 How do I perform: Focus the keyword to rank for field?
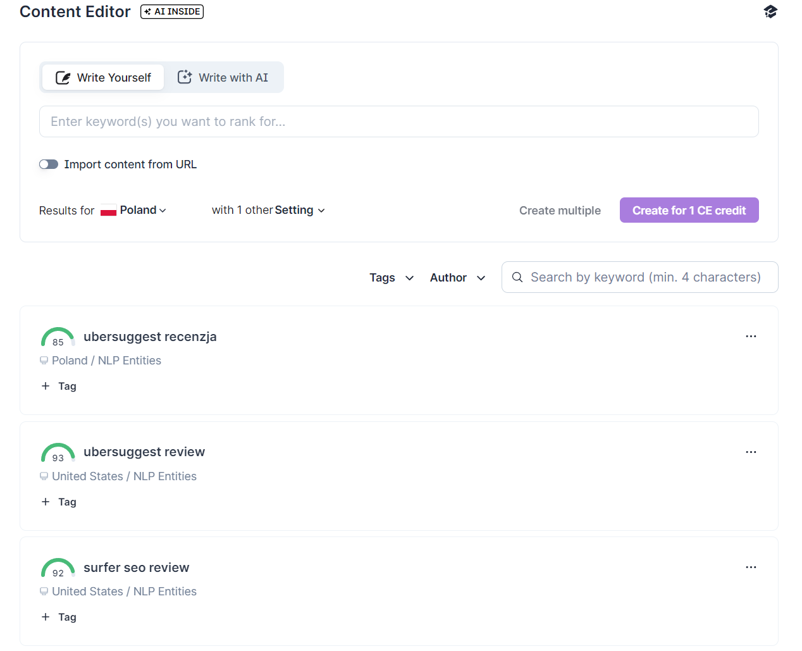(x=399, y=121)
